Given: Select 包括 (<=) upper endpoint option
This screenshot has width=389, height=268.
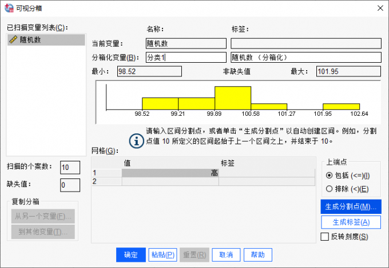Looking at the screenshot, I should tap(348, 176).
